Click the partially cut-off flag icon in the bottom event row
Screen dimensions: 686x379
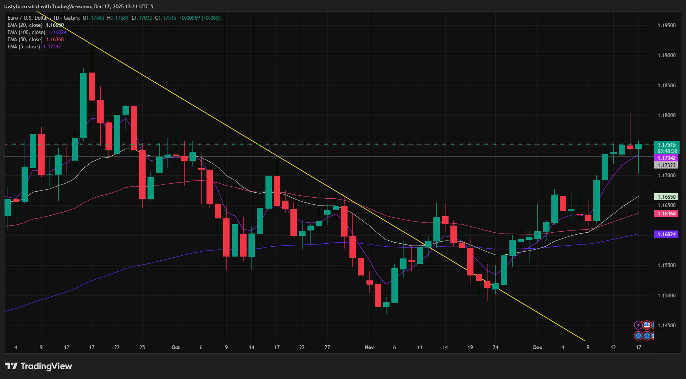pos(653,336)
